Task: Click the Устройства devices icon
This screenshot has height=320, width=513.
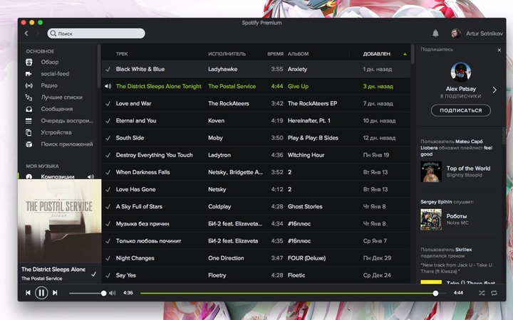Action: pyautogui.click(x=28, y=132)
